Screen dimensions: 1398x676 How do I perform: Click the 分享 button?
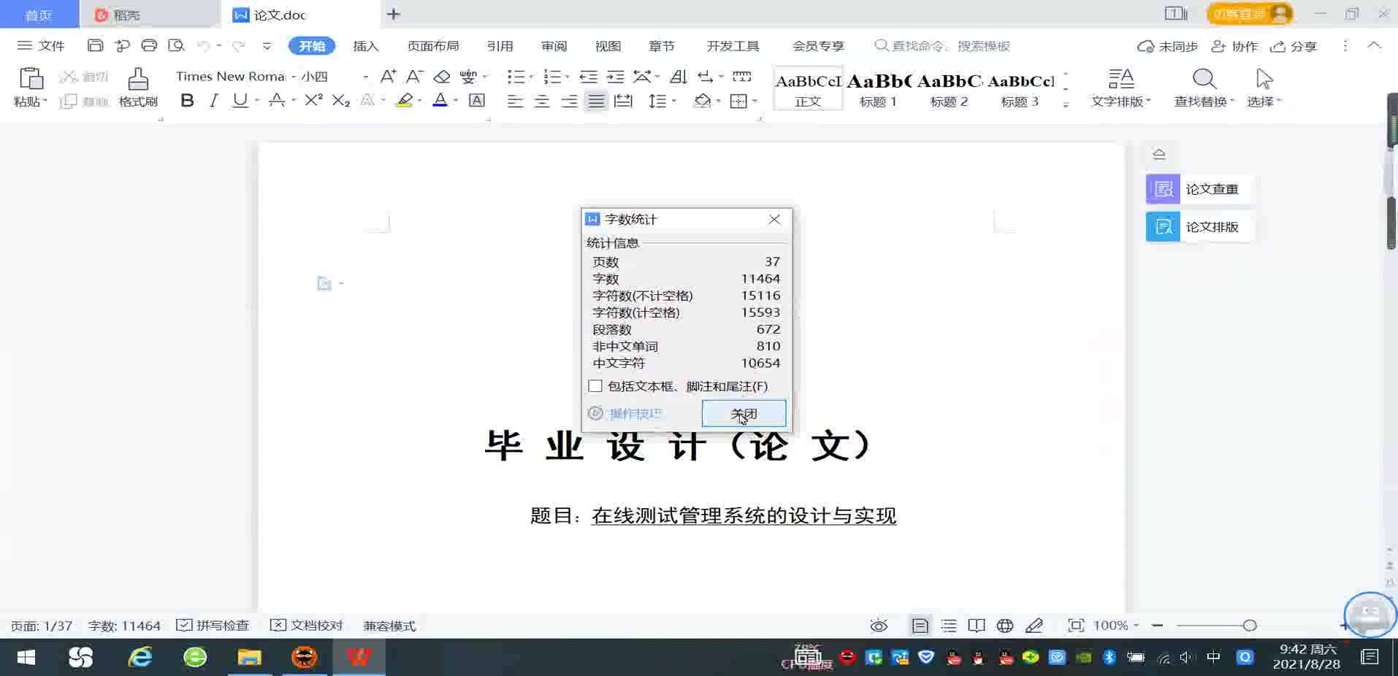1294,46
